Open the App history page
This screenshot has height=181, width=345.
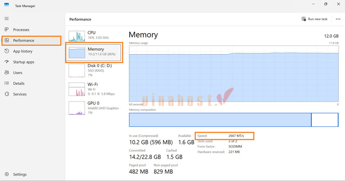(x=23, y=51)
